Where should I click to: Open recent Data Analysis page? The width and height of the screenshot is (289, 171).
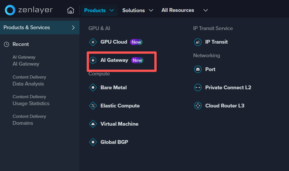(x=28, y=84)
